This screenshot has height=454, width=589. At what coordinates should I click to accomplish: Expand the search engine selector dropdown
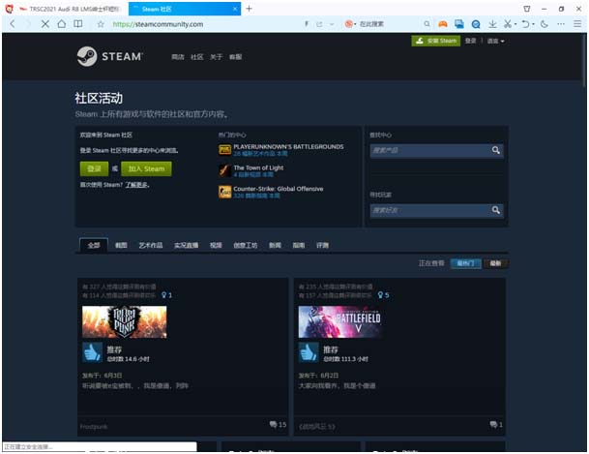coord(355,24)
